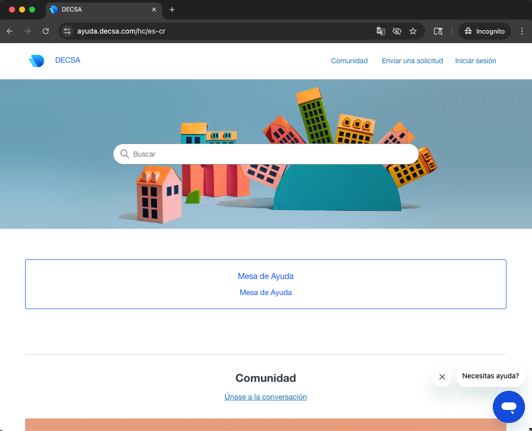Go back with browser back arrow
Screen dimensions: 532x431
pos(10,31)
